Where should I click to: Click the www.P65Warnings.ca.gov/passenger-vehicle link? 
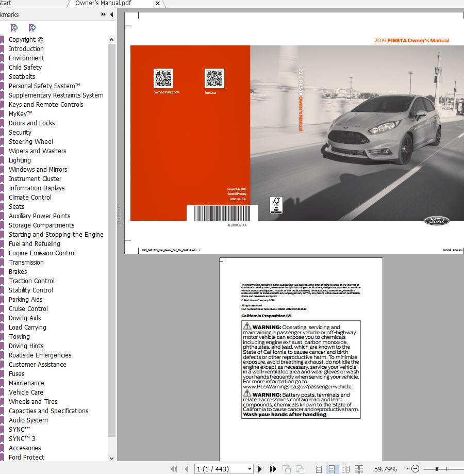pos(297,387)
